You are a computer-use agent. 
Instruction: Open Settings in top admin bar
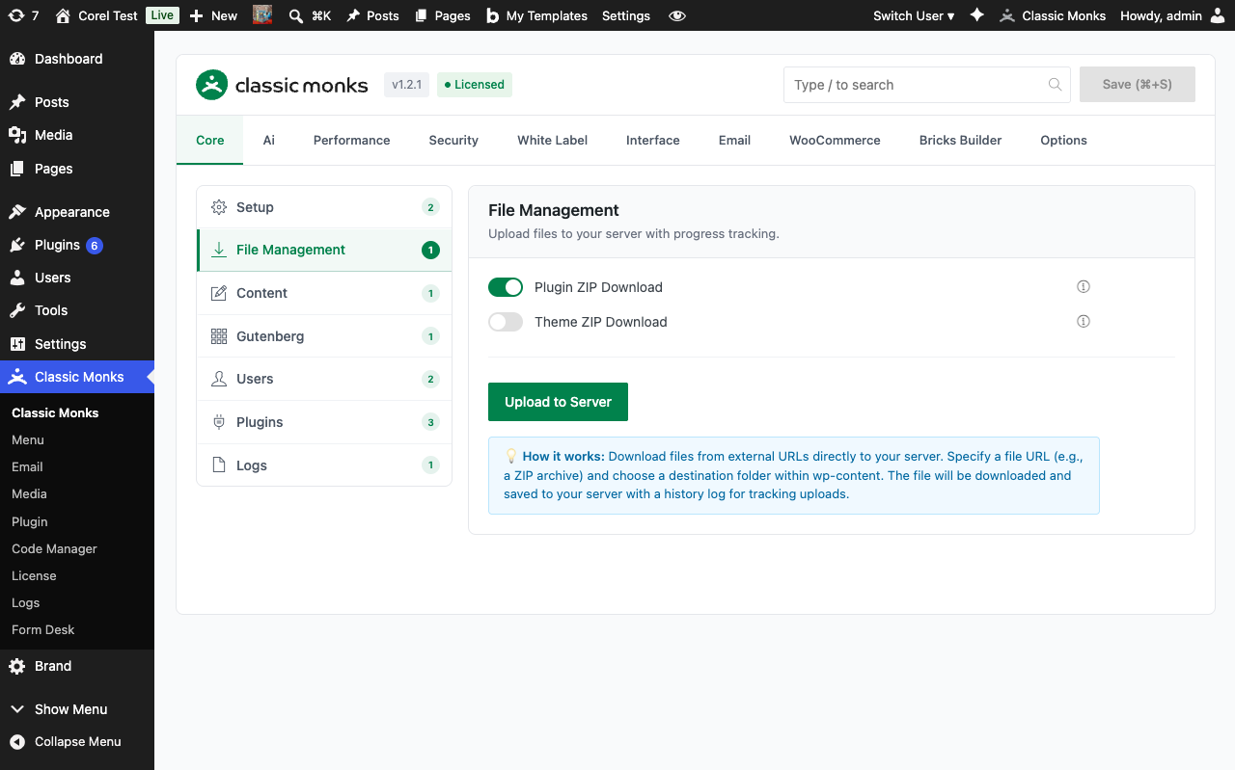tap(626, 15)
